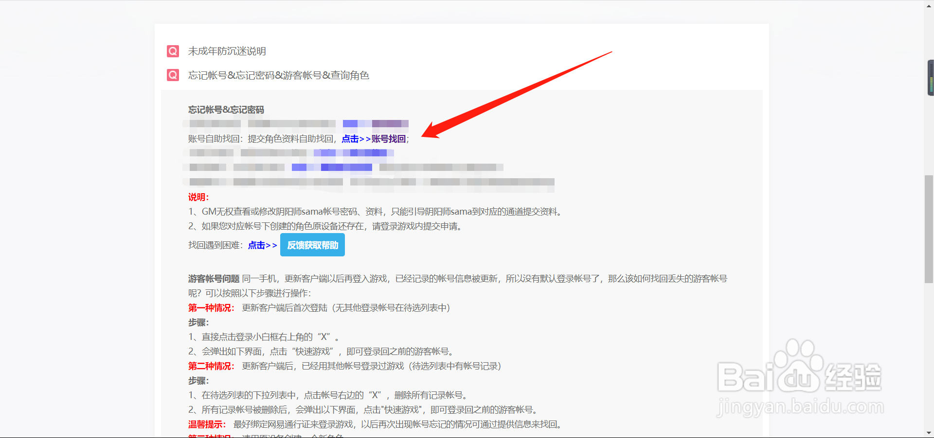
Task: Click the red 第一种情况 label
Action: 210,307
